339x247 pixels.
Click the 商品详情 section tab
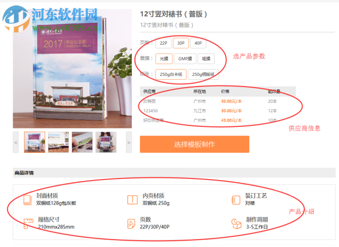pos(24,173)
